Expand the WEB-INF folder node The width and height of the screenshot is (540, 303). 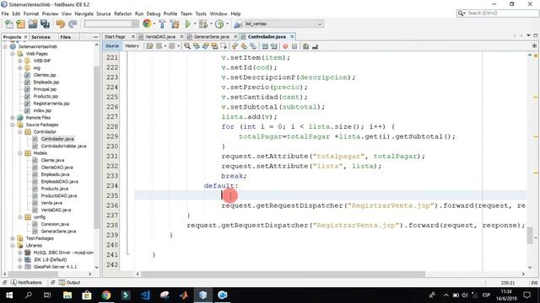point(20,61)
